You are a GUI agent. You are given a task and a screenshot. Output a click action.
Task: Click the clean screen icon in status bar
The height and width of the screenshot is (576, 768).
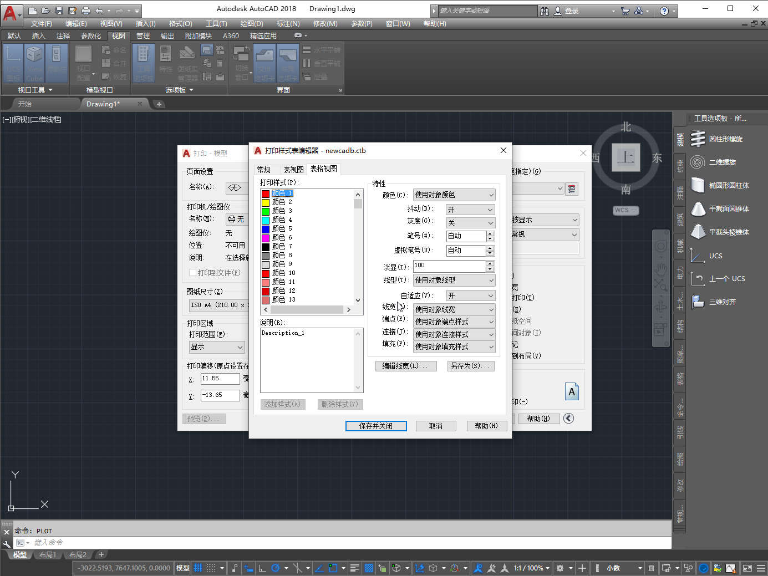point(747,568)
